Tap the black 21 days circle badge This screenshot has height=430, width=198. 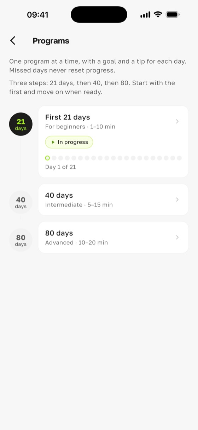tap(21, 124)
